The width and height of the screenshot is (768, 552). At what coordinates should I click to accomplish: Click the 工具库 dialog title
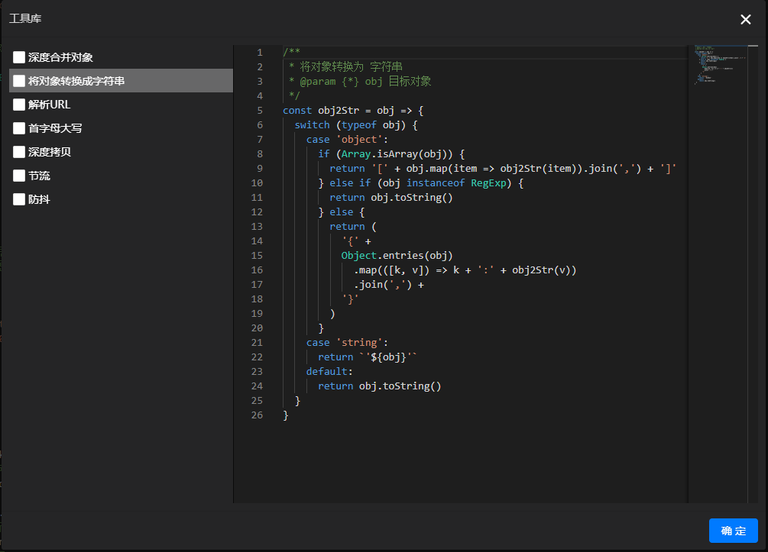25,18
